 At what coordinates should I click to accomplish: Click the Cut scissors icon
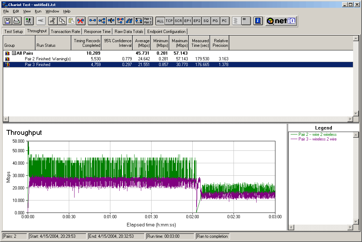pos(53,21)
